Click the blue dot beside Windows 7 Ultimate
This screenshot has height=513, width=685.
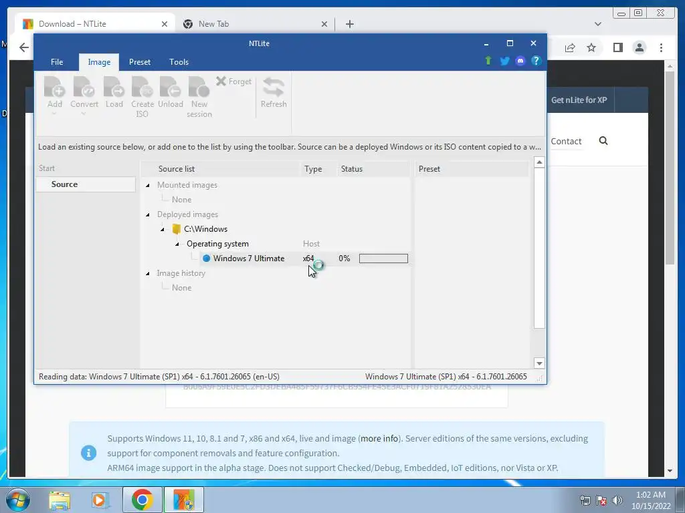(x=206, y=259)
